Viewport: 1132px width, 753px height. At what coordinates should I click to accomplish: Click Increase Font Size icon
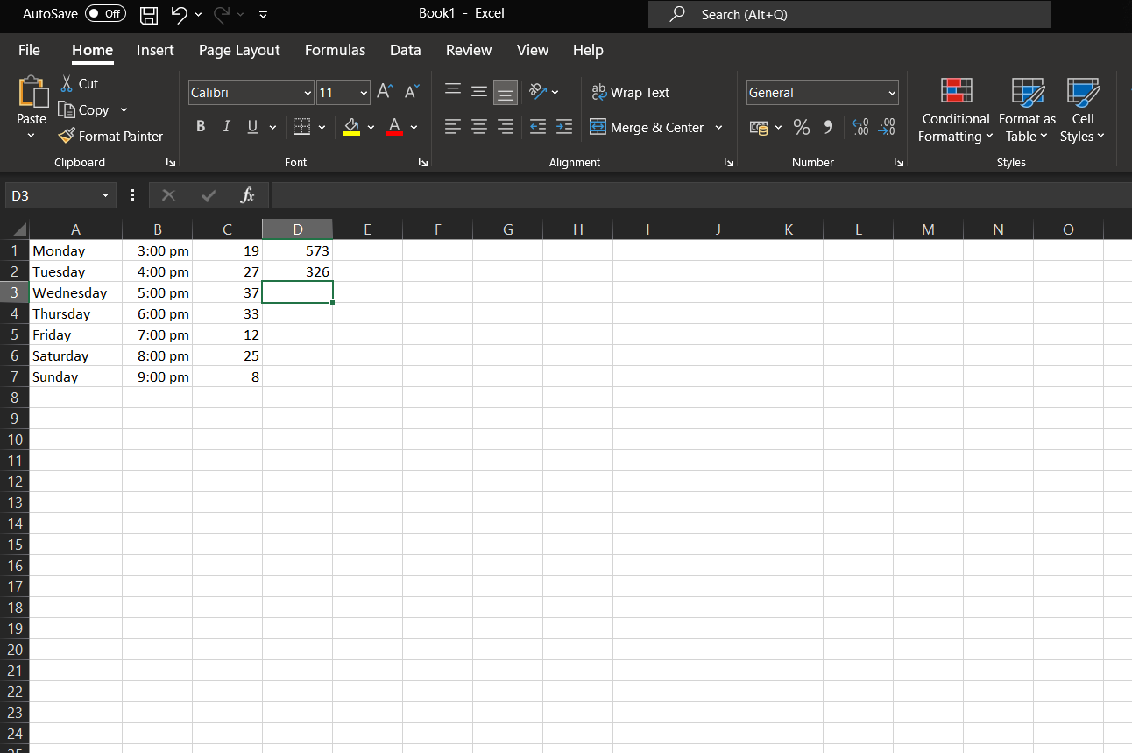(385, 91)
